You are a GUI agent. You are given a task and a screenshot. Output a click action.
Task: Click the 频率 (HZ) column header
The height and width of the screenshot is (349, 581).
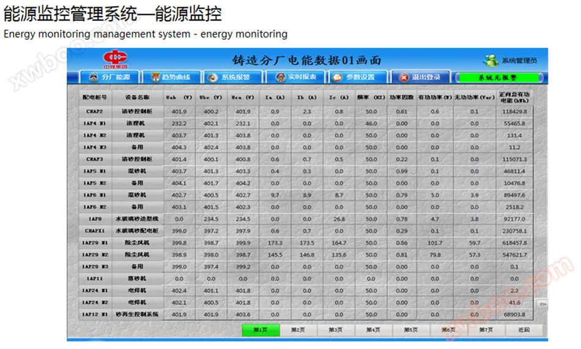371,97
